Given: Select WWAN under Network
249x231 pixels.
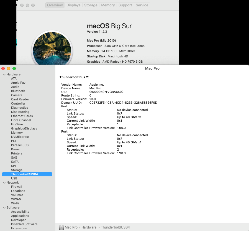Looking at the screenshot, I should click(x=16, y=199).
